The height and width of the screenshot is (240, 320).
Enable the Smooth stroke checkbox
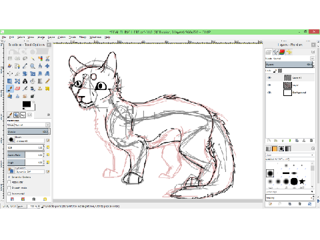[x=9, y=188]
